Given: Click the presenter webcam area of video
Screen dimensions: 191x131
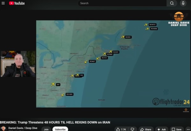Looking at the screenshot, I should [18, 64].
